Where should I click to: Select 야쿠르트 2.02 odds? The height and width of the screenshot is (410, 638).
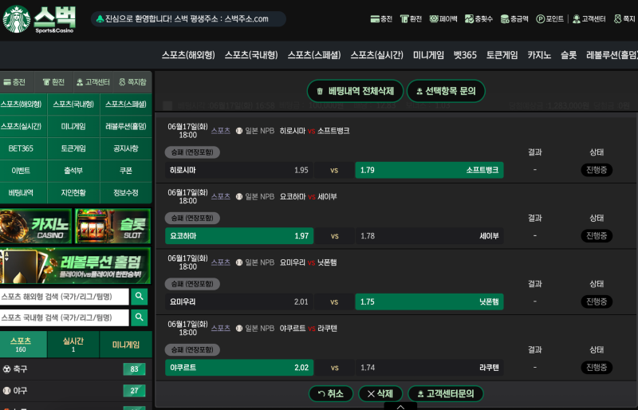pyautogui.click(x=239, y=368)
